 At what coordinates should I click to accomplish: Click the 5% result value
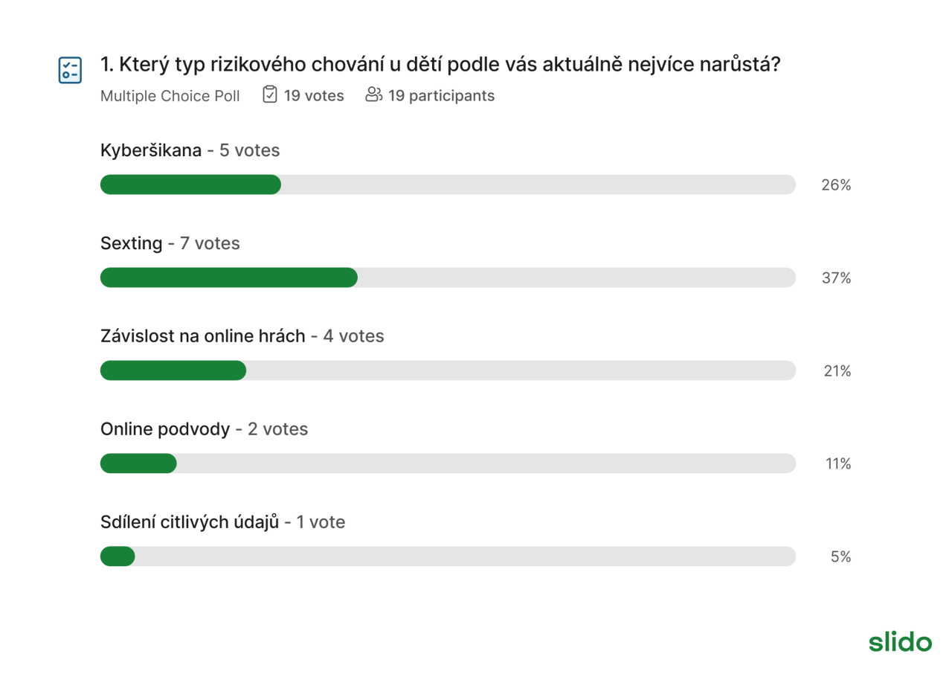tap(841, 557)
